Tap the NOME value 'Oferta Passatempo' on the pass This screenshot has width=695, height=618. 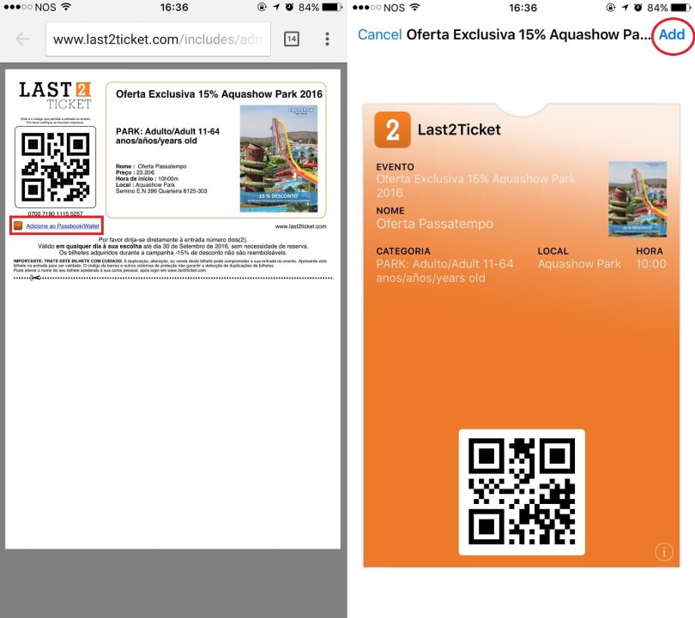click(434, 224)
